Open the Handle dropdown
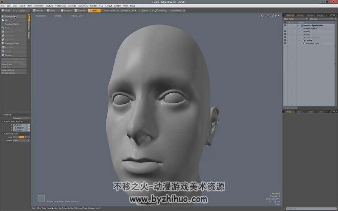This screenshot has height=211, width=338. 21,141
